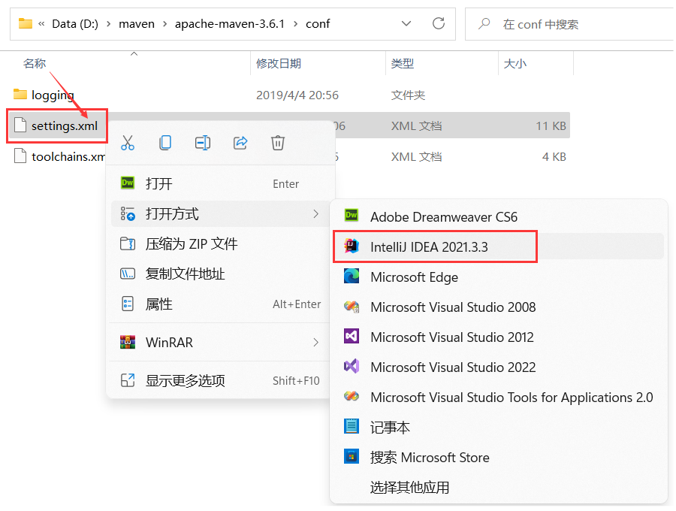The image size is (676, 511).
Task: Open with 记事本
Action: pyautogui.click(x=499, y=427)
